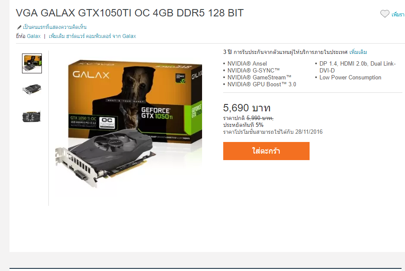Click the NVIDIA GPU Boost 3.0 bullet

tap(262, 85)
